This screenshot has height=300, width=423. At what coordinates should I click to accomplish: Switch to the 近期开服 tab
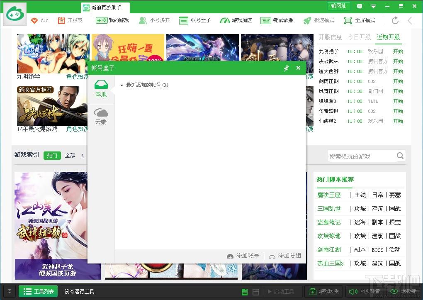388,37
